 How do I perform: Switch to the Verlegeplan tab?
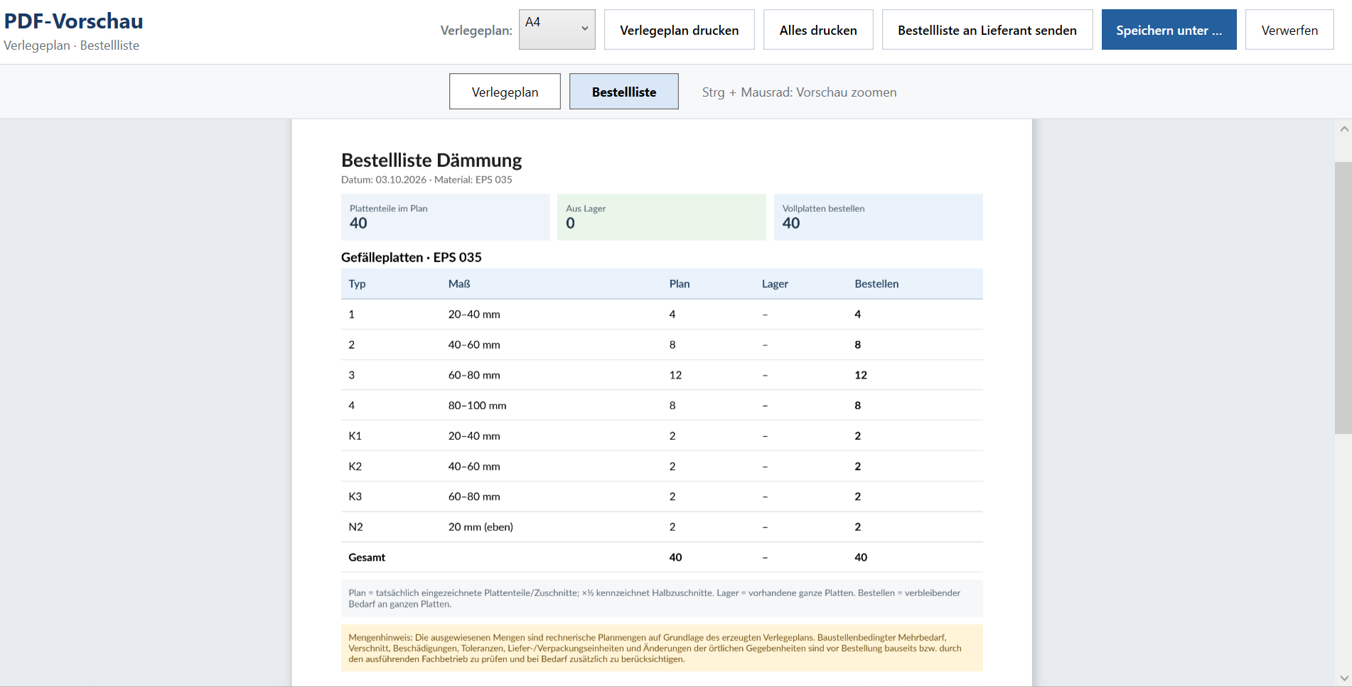(505, 92)
